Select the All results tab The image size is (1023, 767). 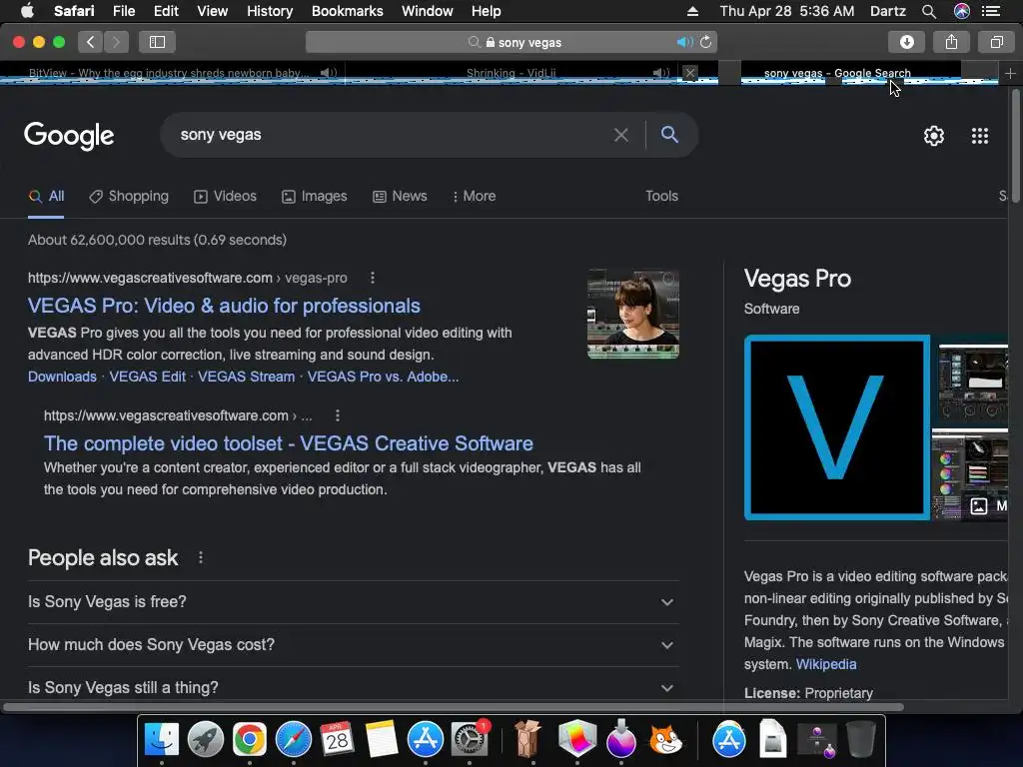point(46,197)
